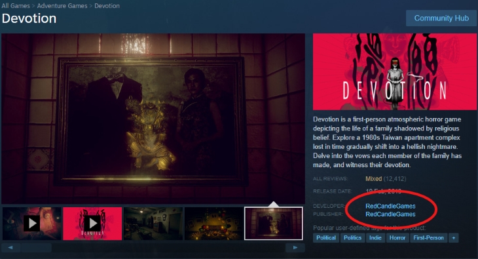Open the Indie tag

pos(375,237)
